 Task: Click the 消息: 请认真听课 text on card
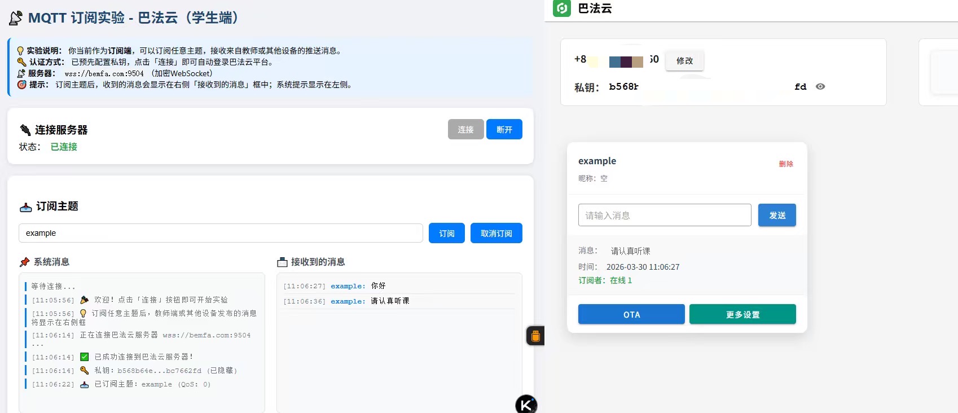tap(614, 251)
